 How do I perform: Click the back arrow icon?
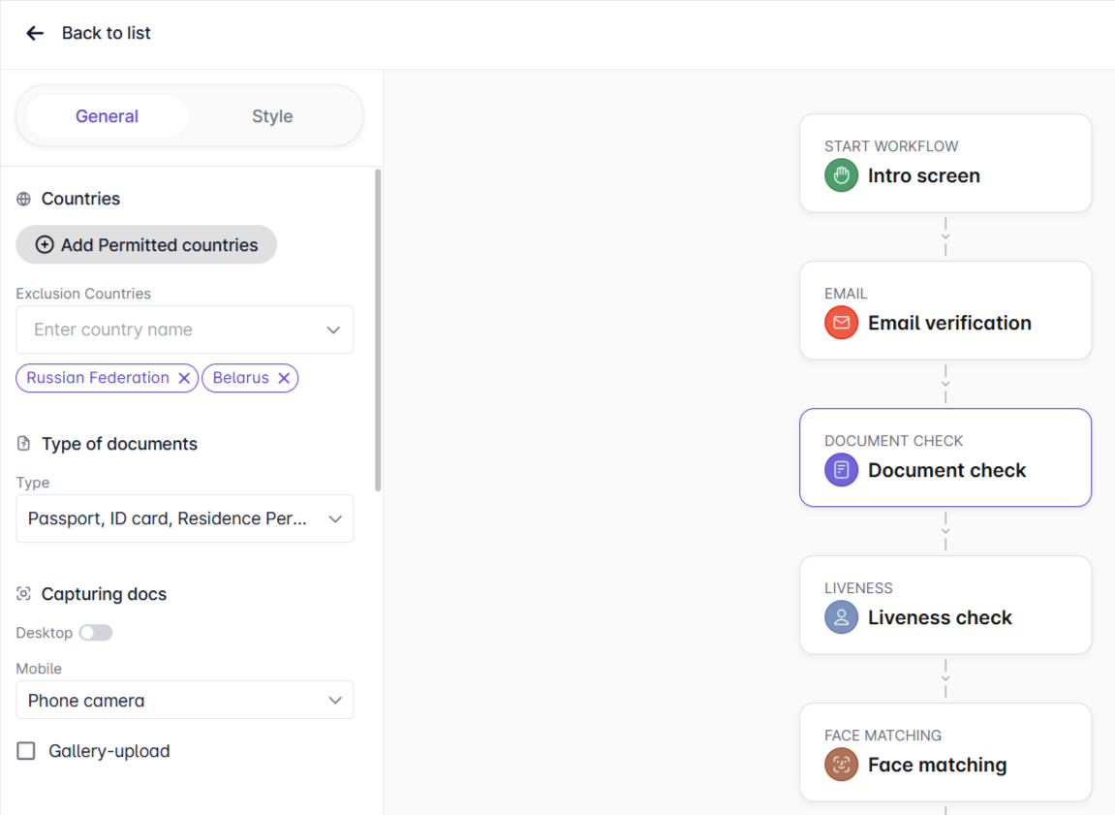tap(35, 33)
